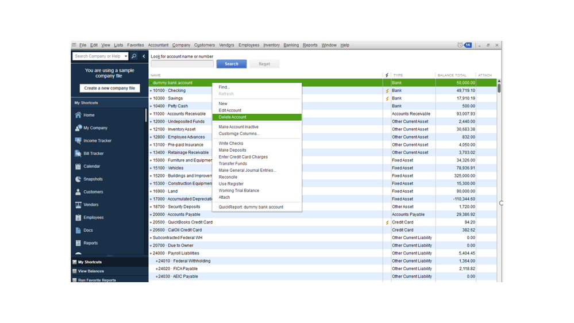Open the Reports shortcut icon
Image resolution: width=574 pixels, height=323 pixels.
coord(78,243)
